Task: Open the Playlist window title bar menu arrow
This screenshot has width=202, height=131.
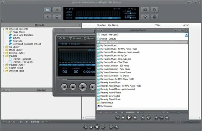Action: click(98, 30)
